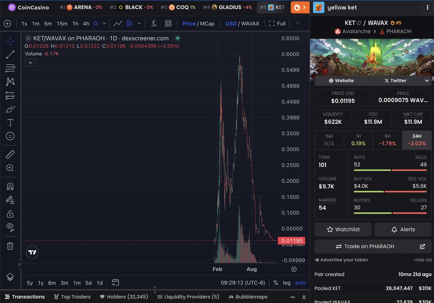Switch chart to MCap
Viewport: 434px width, 303px height.
207,23
